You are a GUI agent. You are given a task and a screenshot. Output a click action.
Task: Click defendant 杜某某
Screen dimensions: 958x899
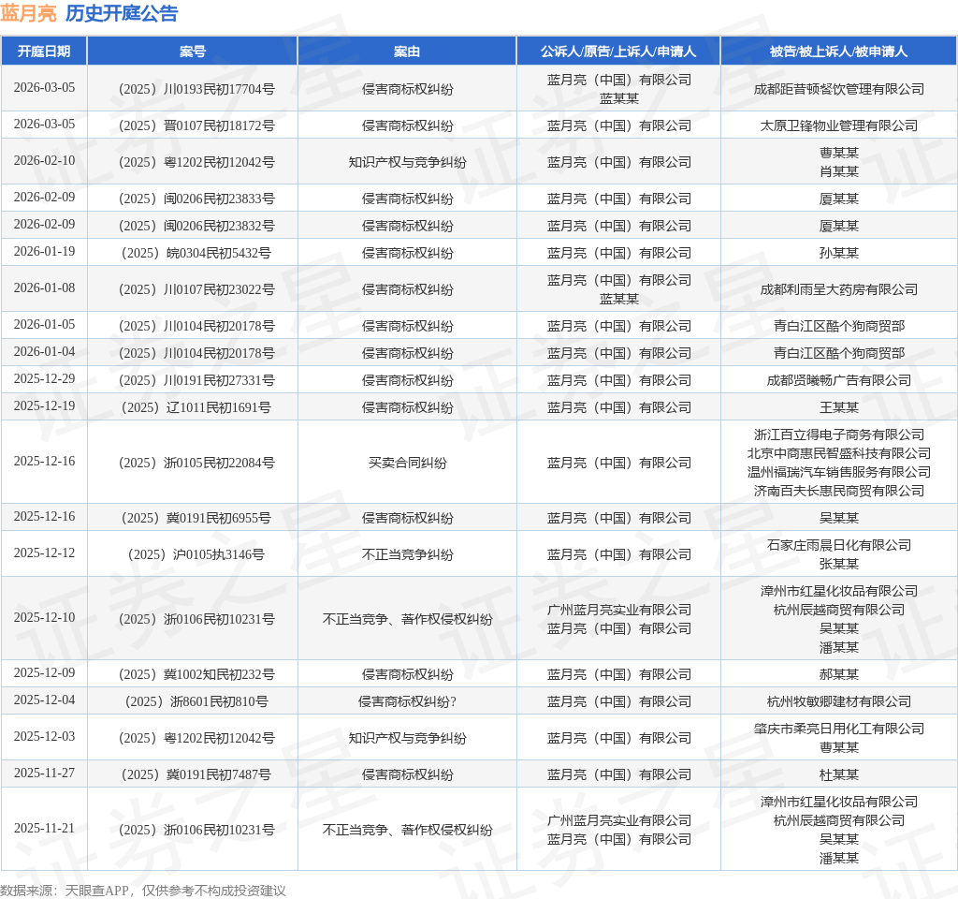(x=838, y=774)
